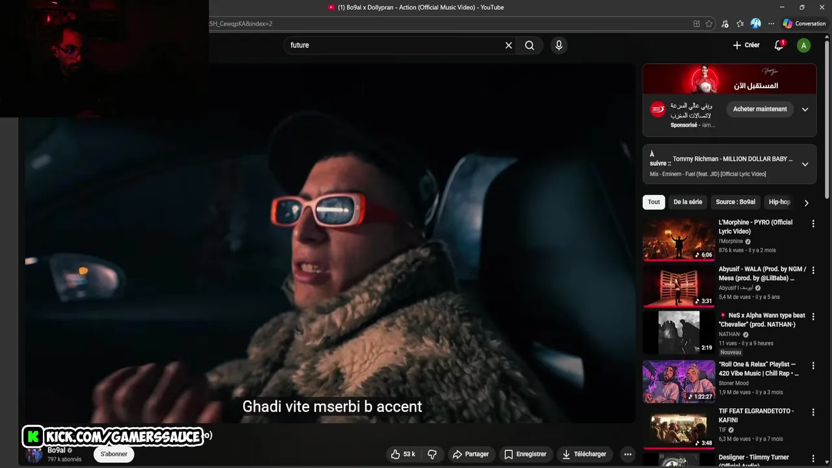Open more actions ellipsis under video

(627, 454)
